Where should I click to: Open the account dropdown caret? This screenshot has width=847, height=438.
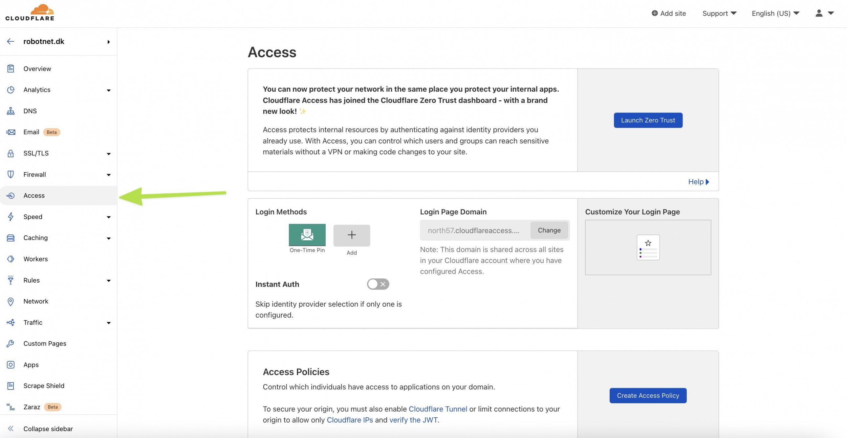click(x=831, y=13)
